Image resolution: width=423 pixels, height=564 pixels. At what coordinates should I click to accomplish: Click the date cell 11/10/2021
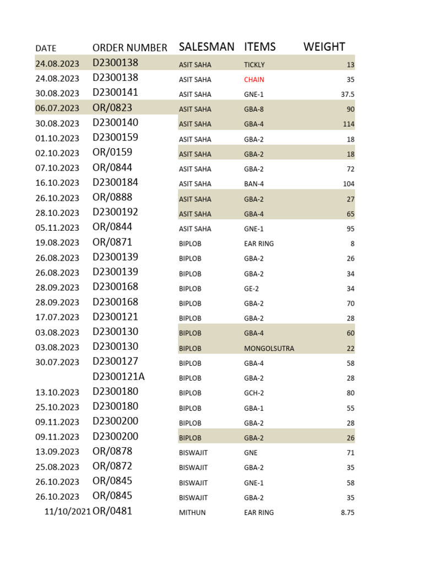tap(66, 512)
